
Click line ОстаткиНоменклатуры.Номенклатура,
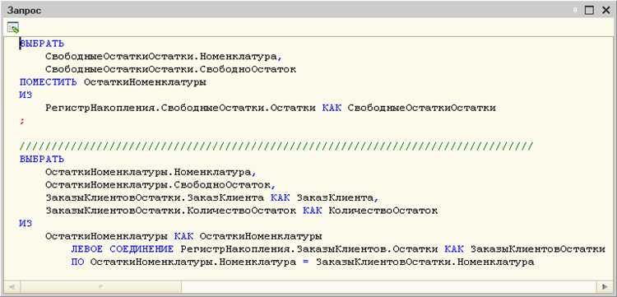[151, 172]
